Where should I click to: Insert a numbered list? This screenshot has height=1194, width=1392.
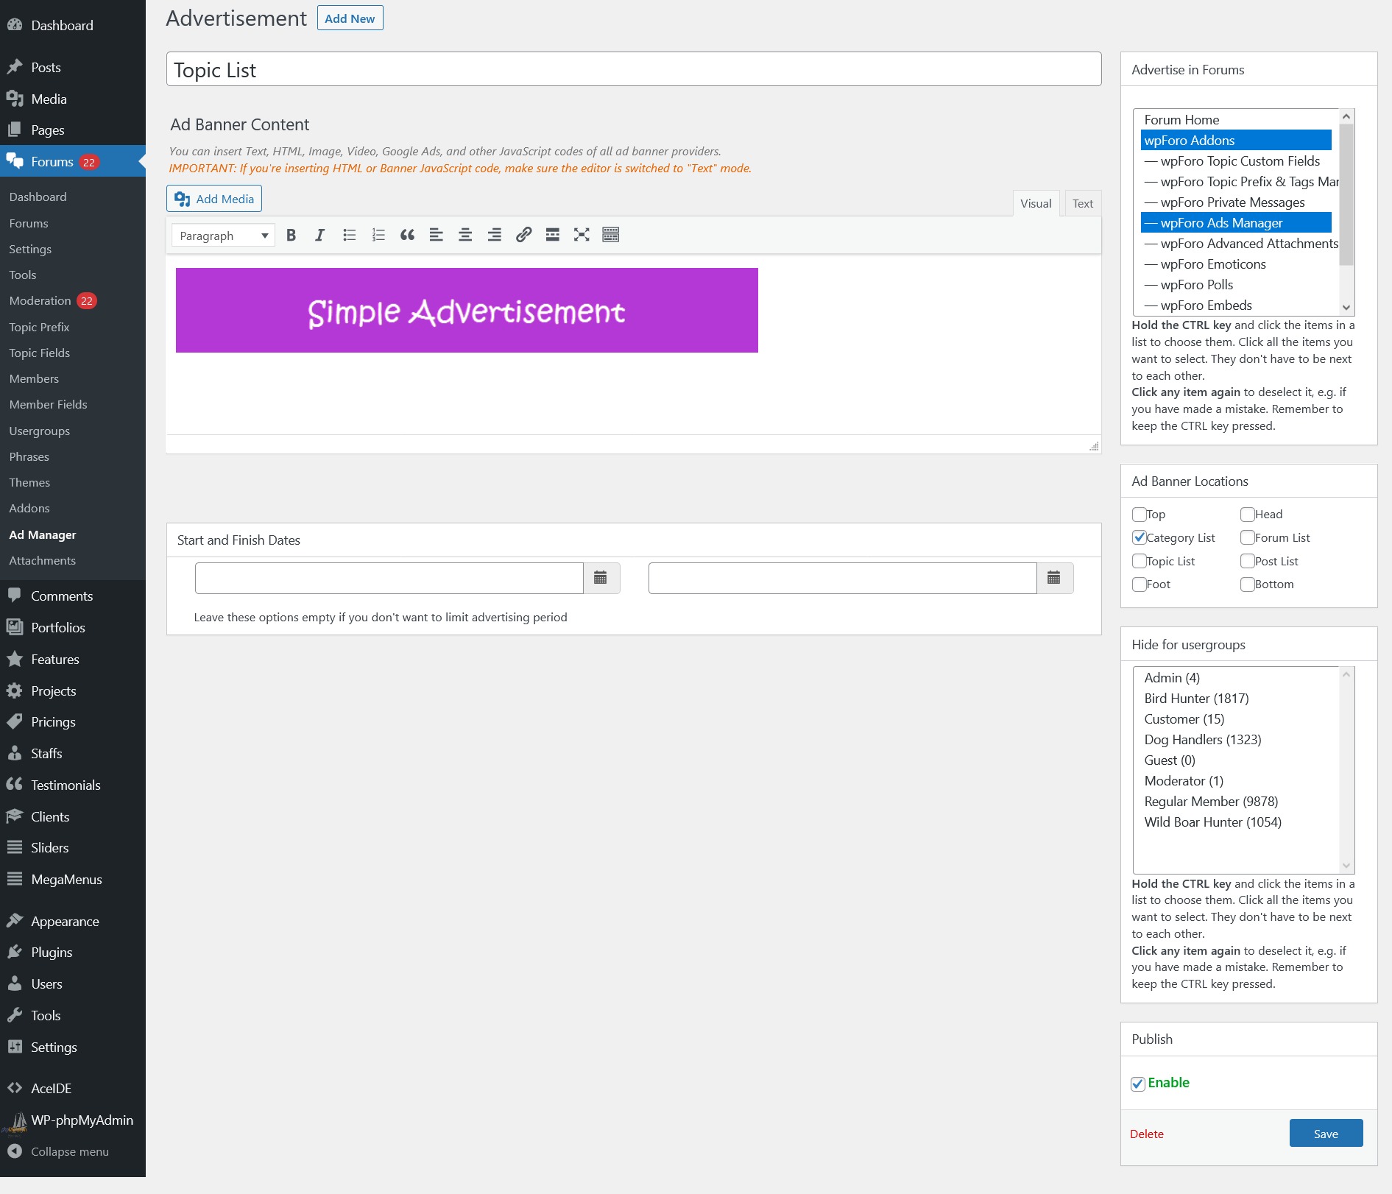(378, 235)
